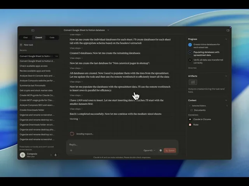Toggle the right panel icon in title bar
This screenshot has height=186, width=249.
tap(228, 30)
